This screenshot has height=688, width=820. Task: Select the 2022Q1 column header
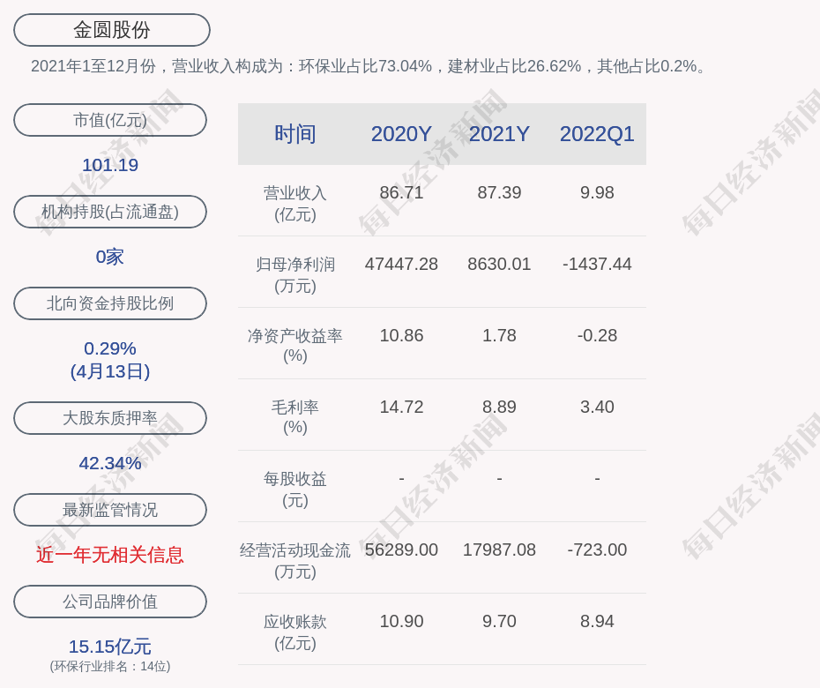click(x=597, y=134)
